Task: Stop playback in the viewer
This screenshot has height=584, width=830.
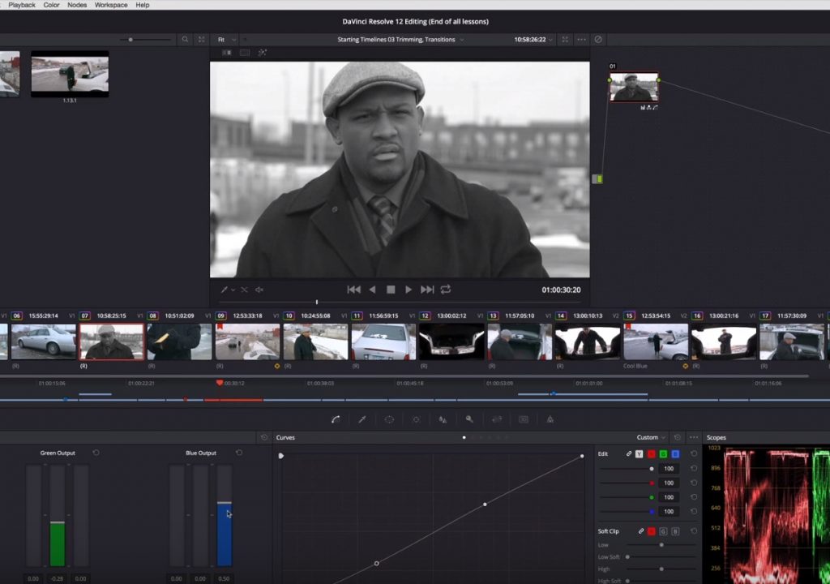Action: coord(391,290)
